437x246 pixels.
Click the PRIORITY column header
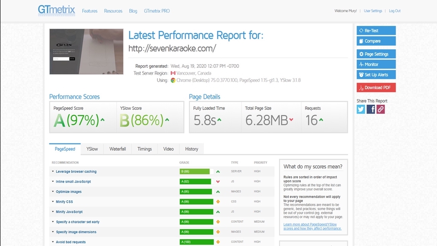[x=260, y=163]
